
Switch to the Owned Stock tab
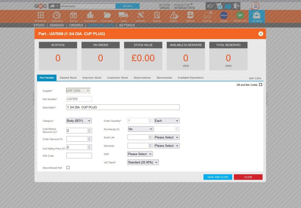coord(68,77)
